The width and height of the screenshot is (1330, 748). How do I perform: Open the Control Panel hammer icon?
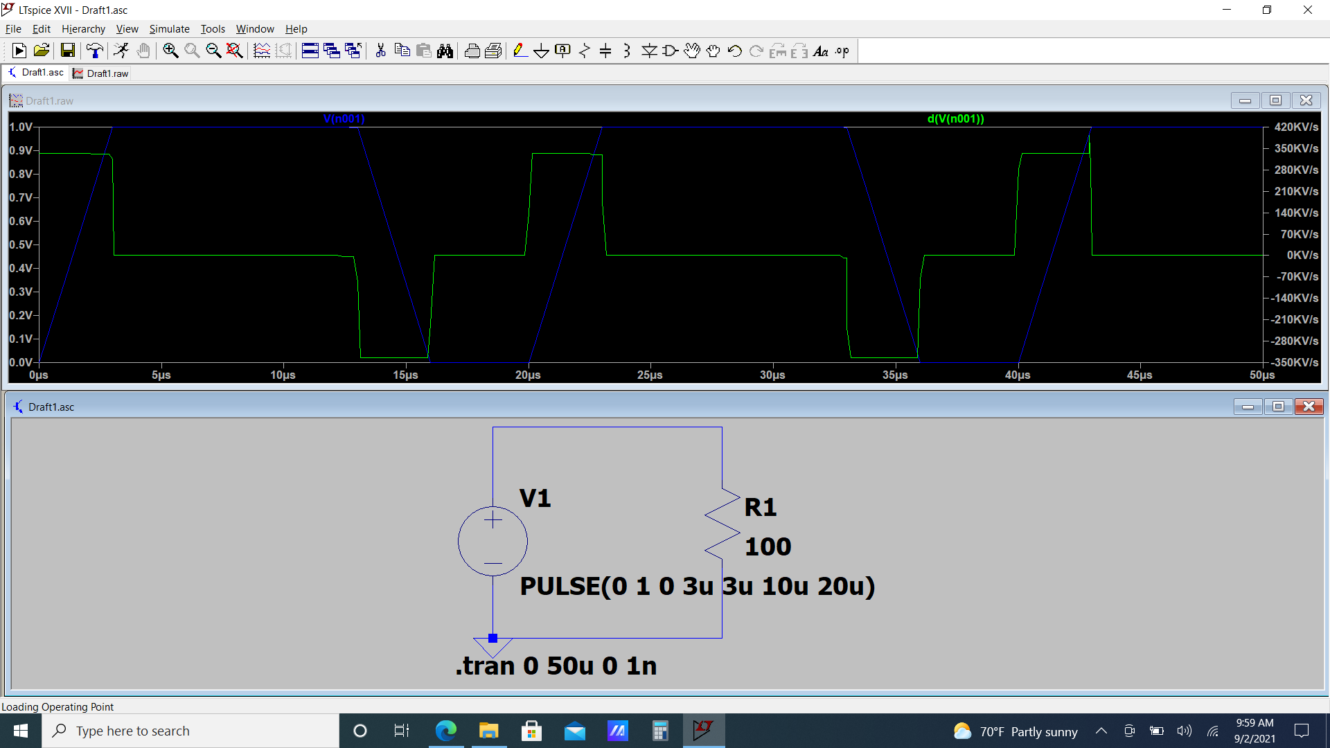click(x=95, y=51)
